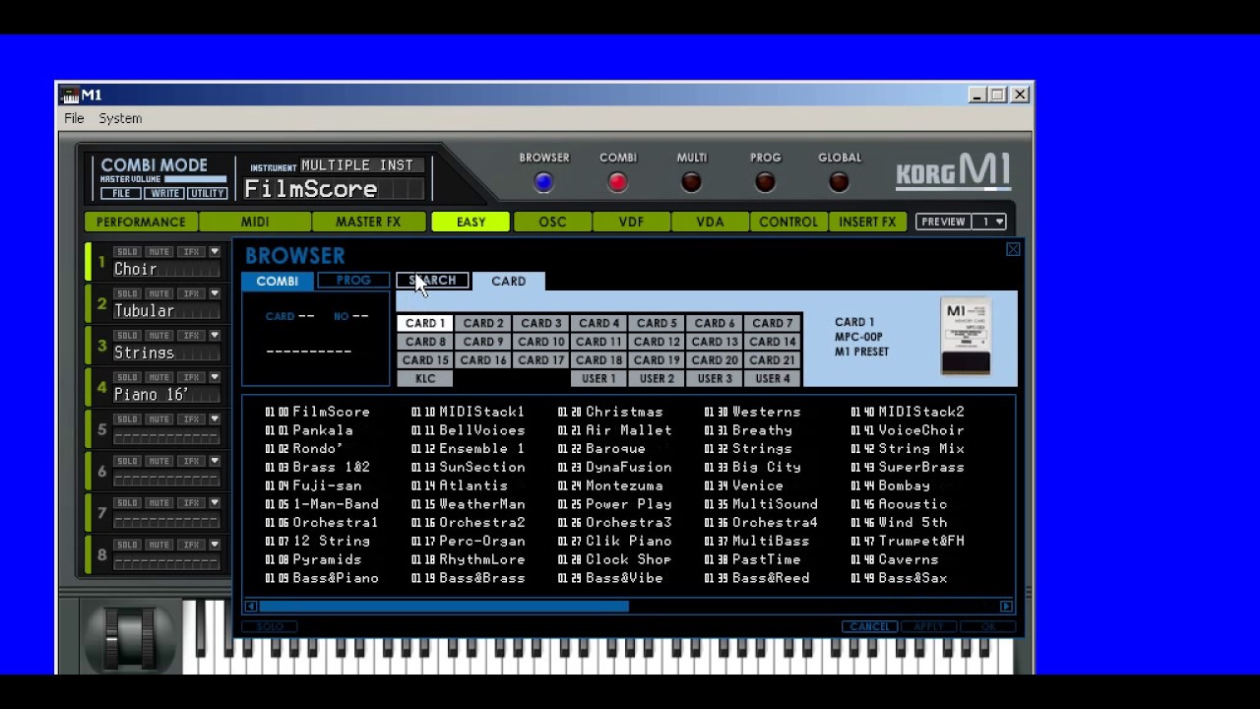Open the Piano 16' track 4 dropdown arrow
The width and height of the screenshot is (1260, 709).
click(215, 377)
